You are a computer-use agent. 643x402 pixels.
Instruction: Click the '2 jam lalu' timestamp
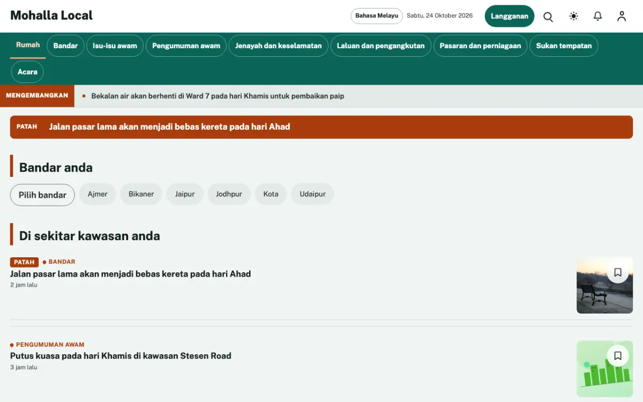click(x=24, y=285)
